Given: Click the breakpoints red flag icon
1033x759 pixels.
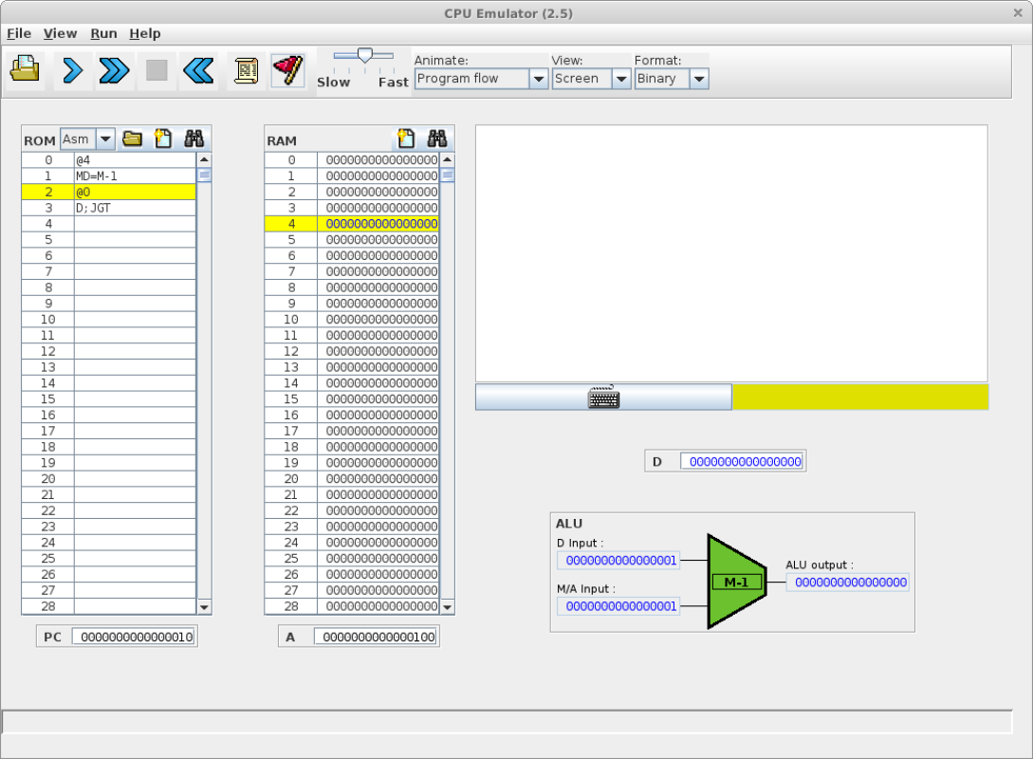Looking at the screenshot, I should pyautogui.click(x=288, y=70).
